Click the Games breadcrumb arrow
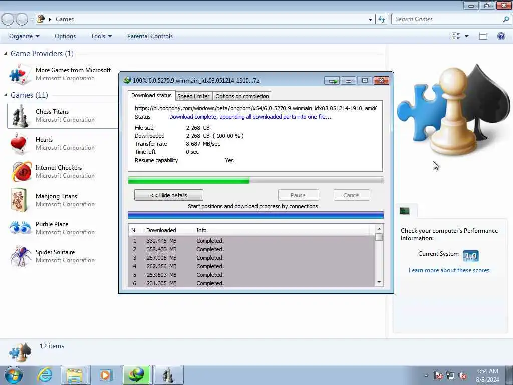The image size is (513, 385). (x=50, y=20)
